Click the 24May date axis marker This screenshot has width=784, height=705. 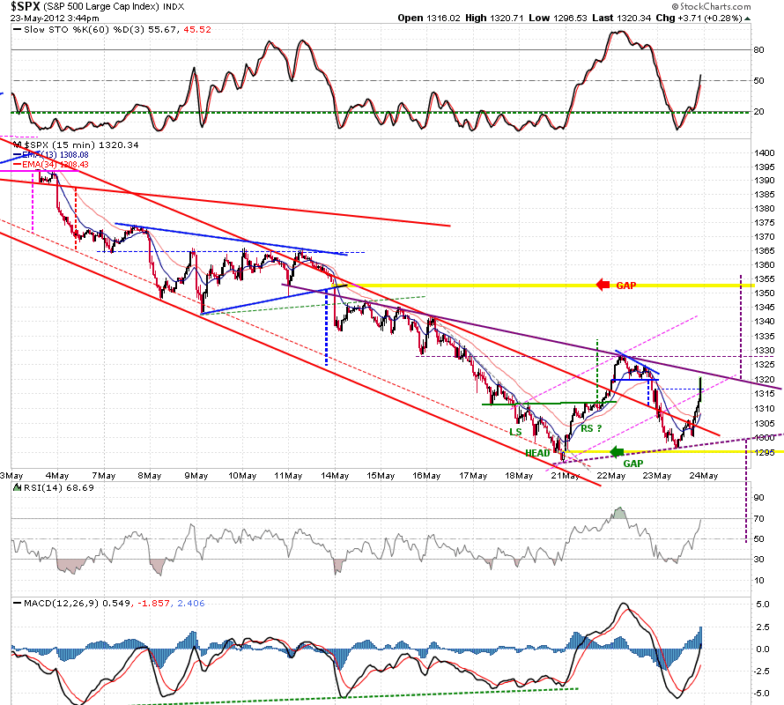tap(704, 475)
